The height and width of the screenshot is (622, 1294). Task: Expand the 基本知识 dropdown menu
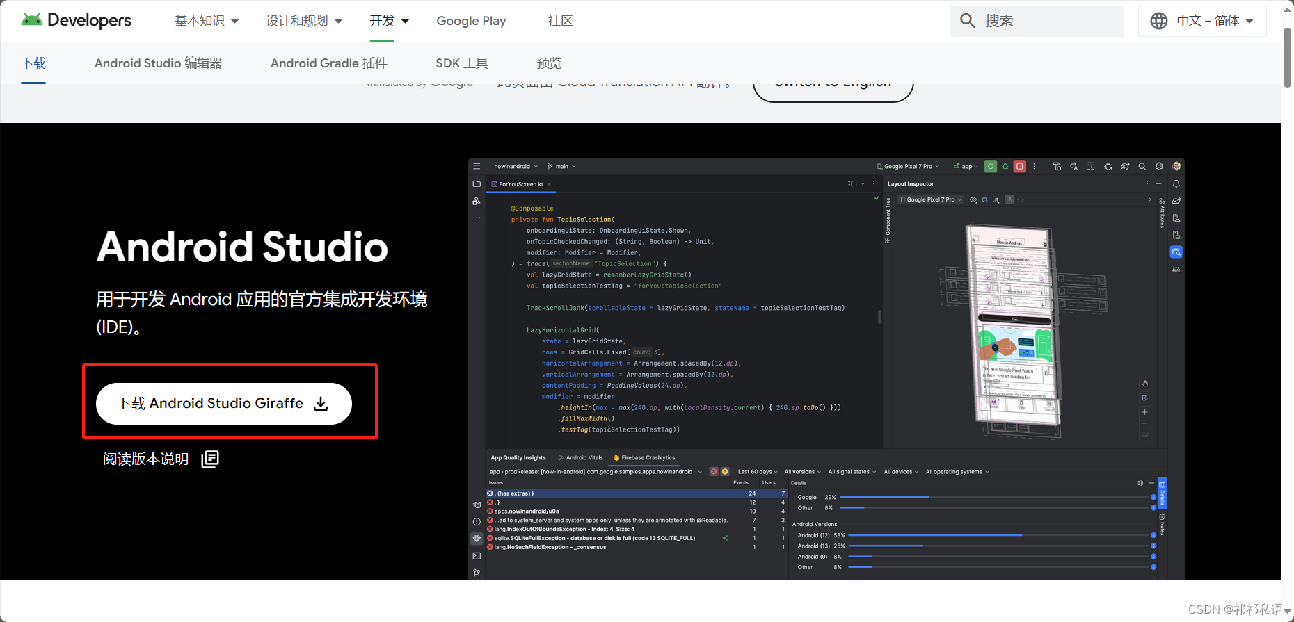(207, 21)
